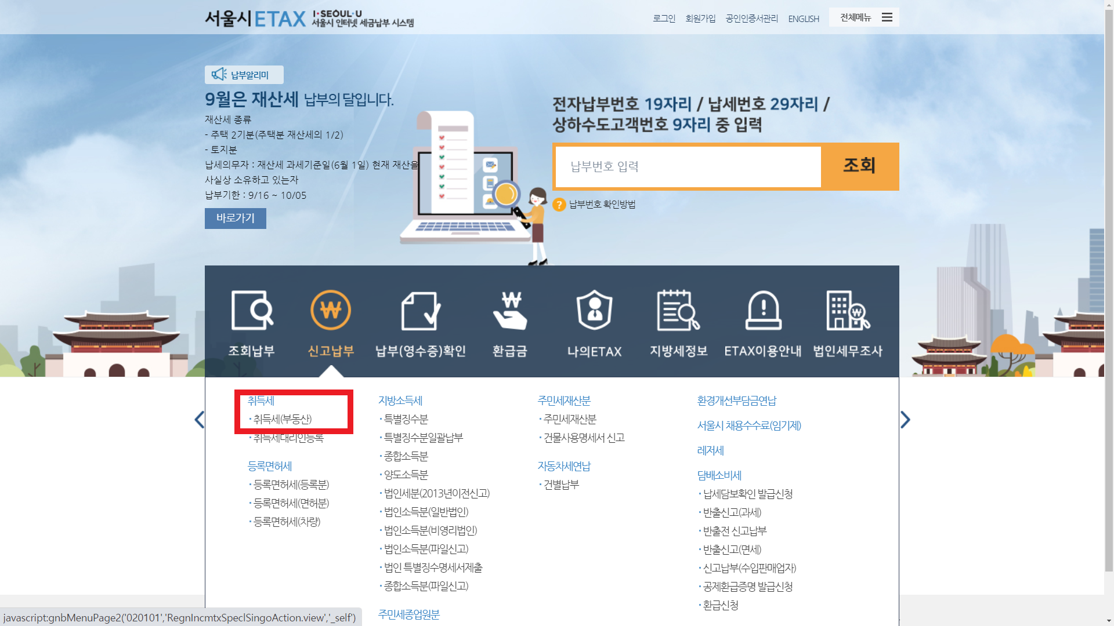The height and width of the screenshot is (626, 1114).
Task: Open 법인세무조사 building icon
Action: pyautogui.click(x=848, y=310)
